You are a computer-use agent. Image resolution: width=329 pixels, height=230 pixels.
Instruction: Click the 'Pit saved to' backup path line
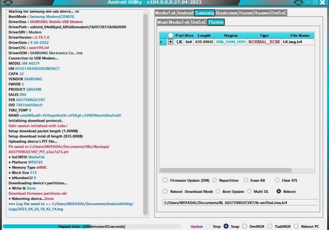click(x=59, y=149)
